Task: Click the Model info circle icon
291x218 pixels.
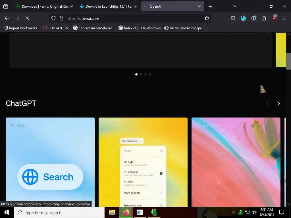Action: click(x=161, y=151)
